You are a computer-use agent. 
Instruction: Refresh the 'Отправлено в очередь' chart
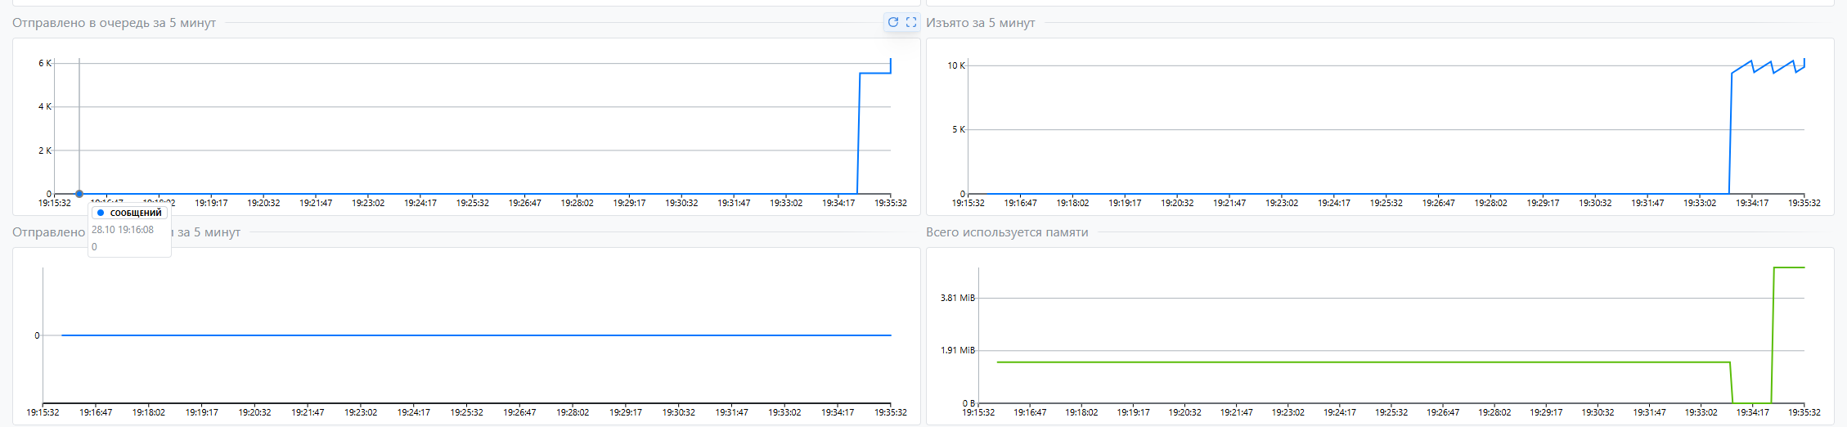click(893, 22)
